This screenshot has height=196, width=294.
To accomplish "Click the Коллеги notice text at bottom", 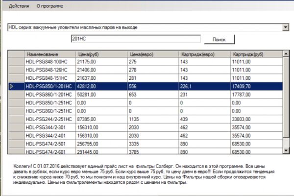I will pyautogui.click(x=144, y=174).
